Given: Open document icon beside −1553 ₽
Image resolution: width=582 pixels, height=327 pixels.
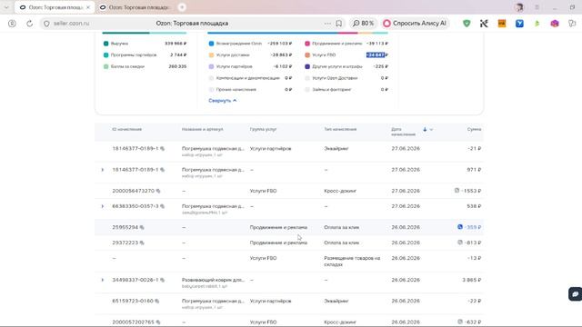Looking at the screenshot, I should (x=457, y=190).
